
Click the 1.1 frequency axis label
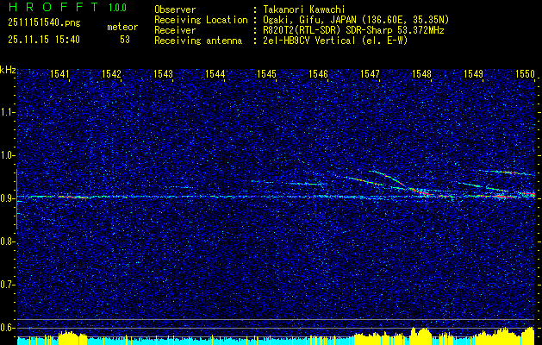(6, 112)
